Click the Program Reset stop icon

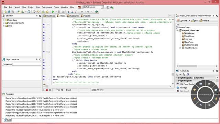point(63,12)
